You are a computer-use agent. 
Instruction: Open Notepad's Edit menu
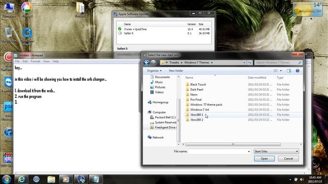25,61
